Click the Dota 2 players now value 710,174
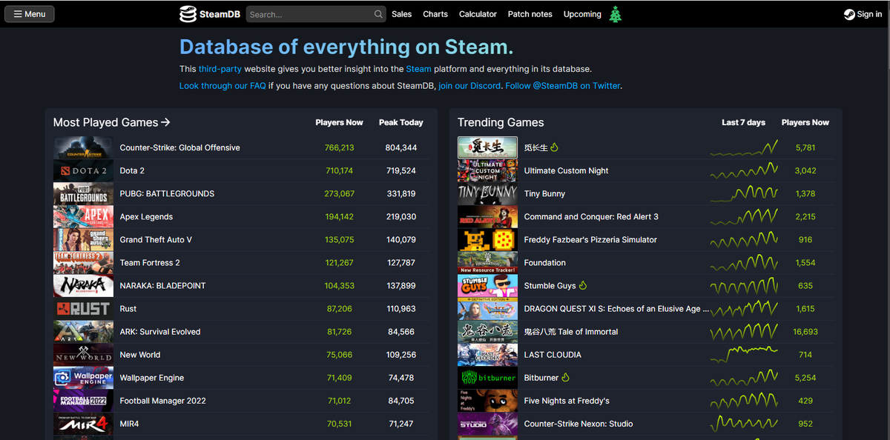Screen dimensions: 890x440 coord(339,170)
